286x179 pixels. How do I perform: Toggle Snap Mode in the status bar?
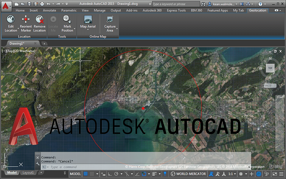(x=91, y=174)
